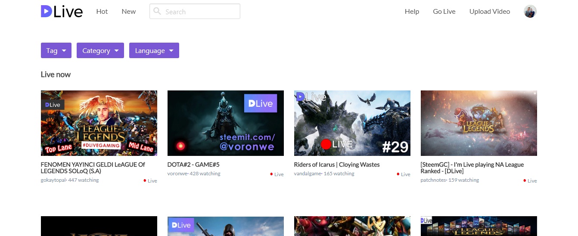578x236 pixels.
Task: Click the 'Live now' section heading
Action: [56, 75]
